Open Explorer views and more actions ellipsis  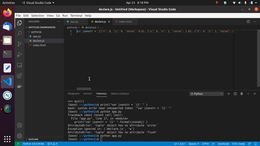point(58,21)
